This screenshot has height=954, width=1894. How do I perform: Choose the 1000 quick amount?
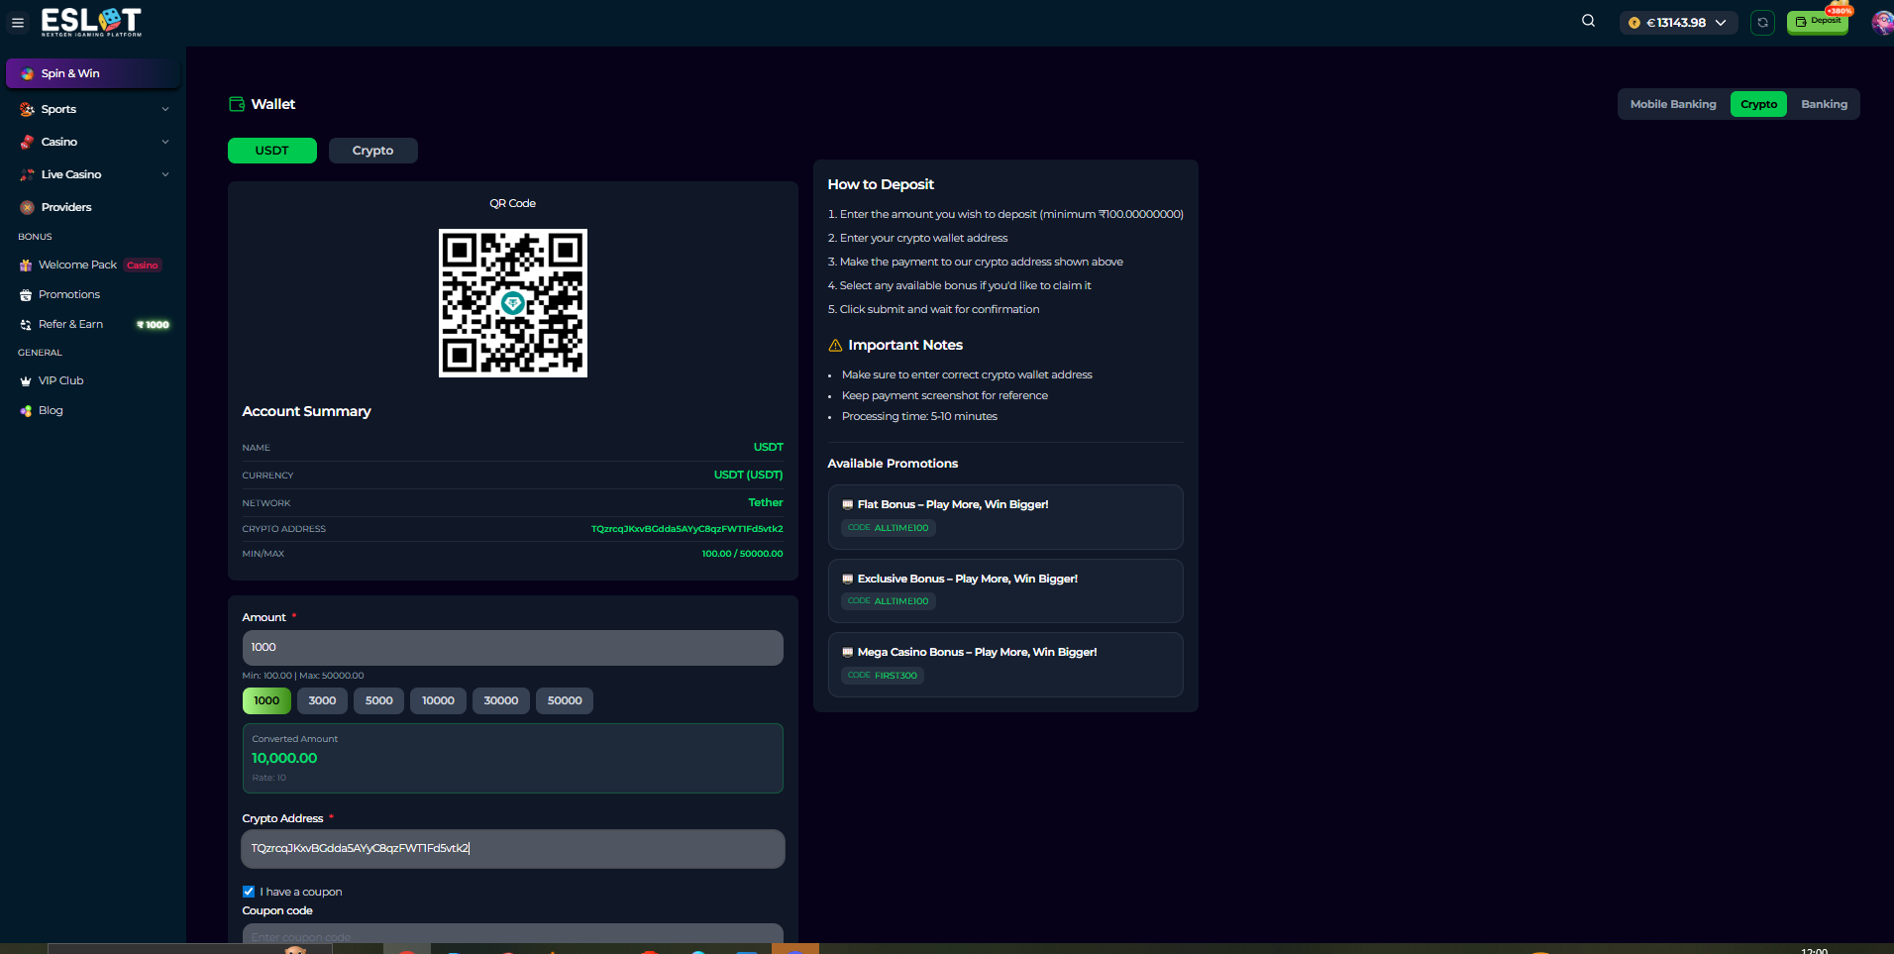tap(266, 700)
